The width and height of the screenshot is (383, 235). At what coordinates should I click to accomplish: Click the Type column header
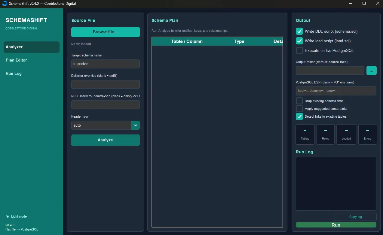click(239, 41)
